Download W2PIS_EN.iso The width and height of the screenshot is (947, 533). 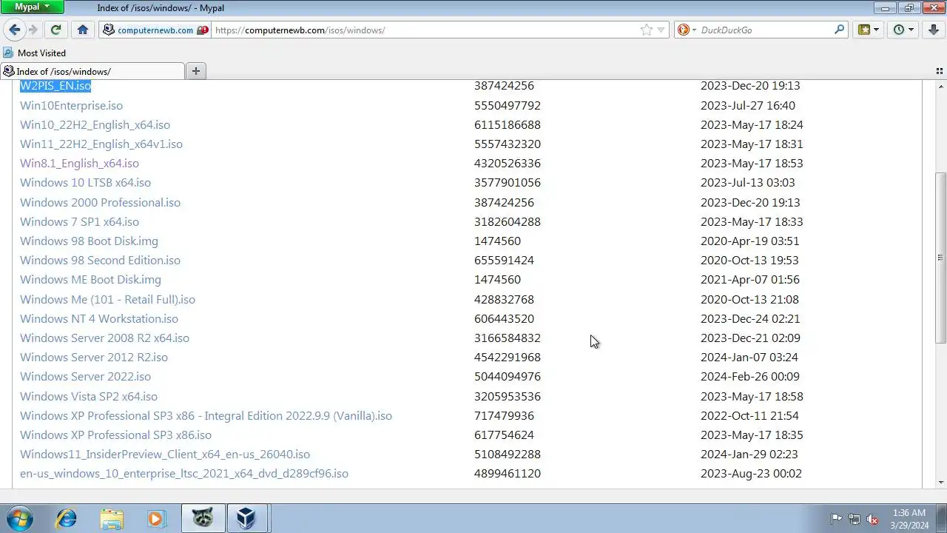[x=55, y=86]
